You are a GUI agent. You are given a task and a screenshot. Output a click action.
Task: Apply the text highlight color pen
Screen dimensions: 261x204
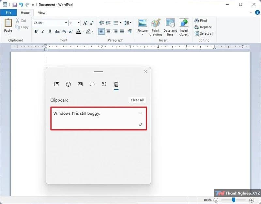point(88,31)
